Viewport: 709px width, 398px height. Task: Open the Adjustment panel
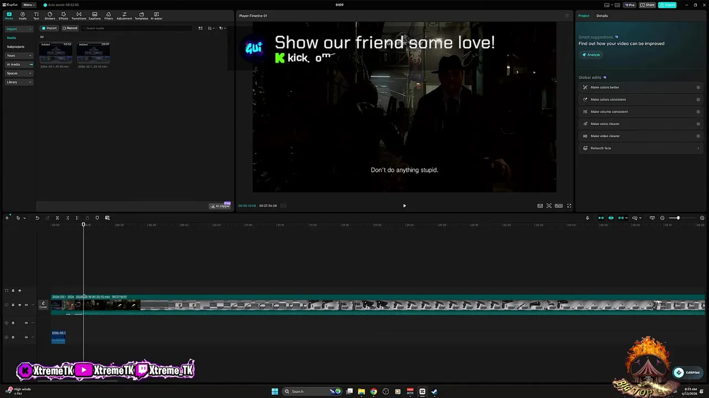pyautogui.click(x=124, y=15)
